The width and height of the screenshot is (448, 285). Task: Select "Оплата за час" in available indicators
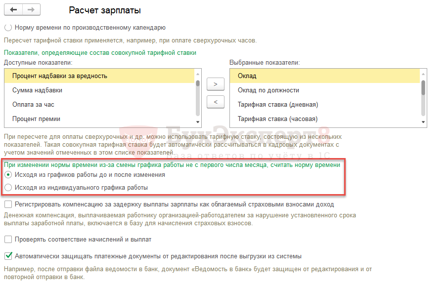pos(99,104)
